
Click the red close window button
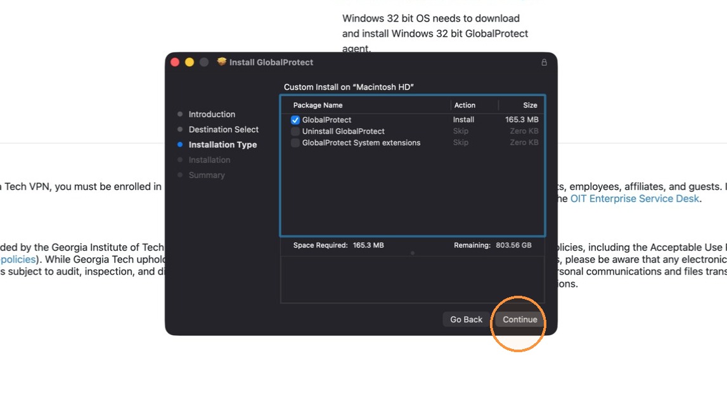pyautogui.click(x=175, y=62)
